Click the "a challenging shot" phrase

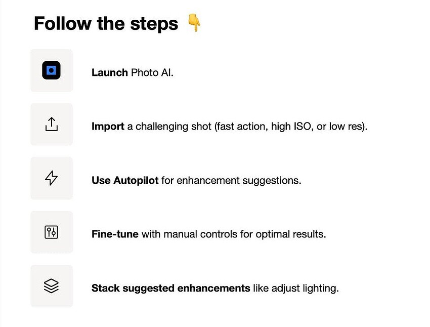169,126
